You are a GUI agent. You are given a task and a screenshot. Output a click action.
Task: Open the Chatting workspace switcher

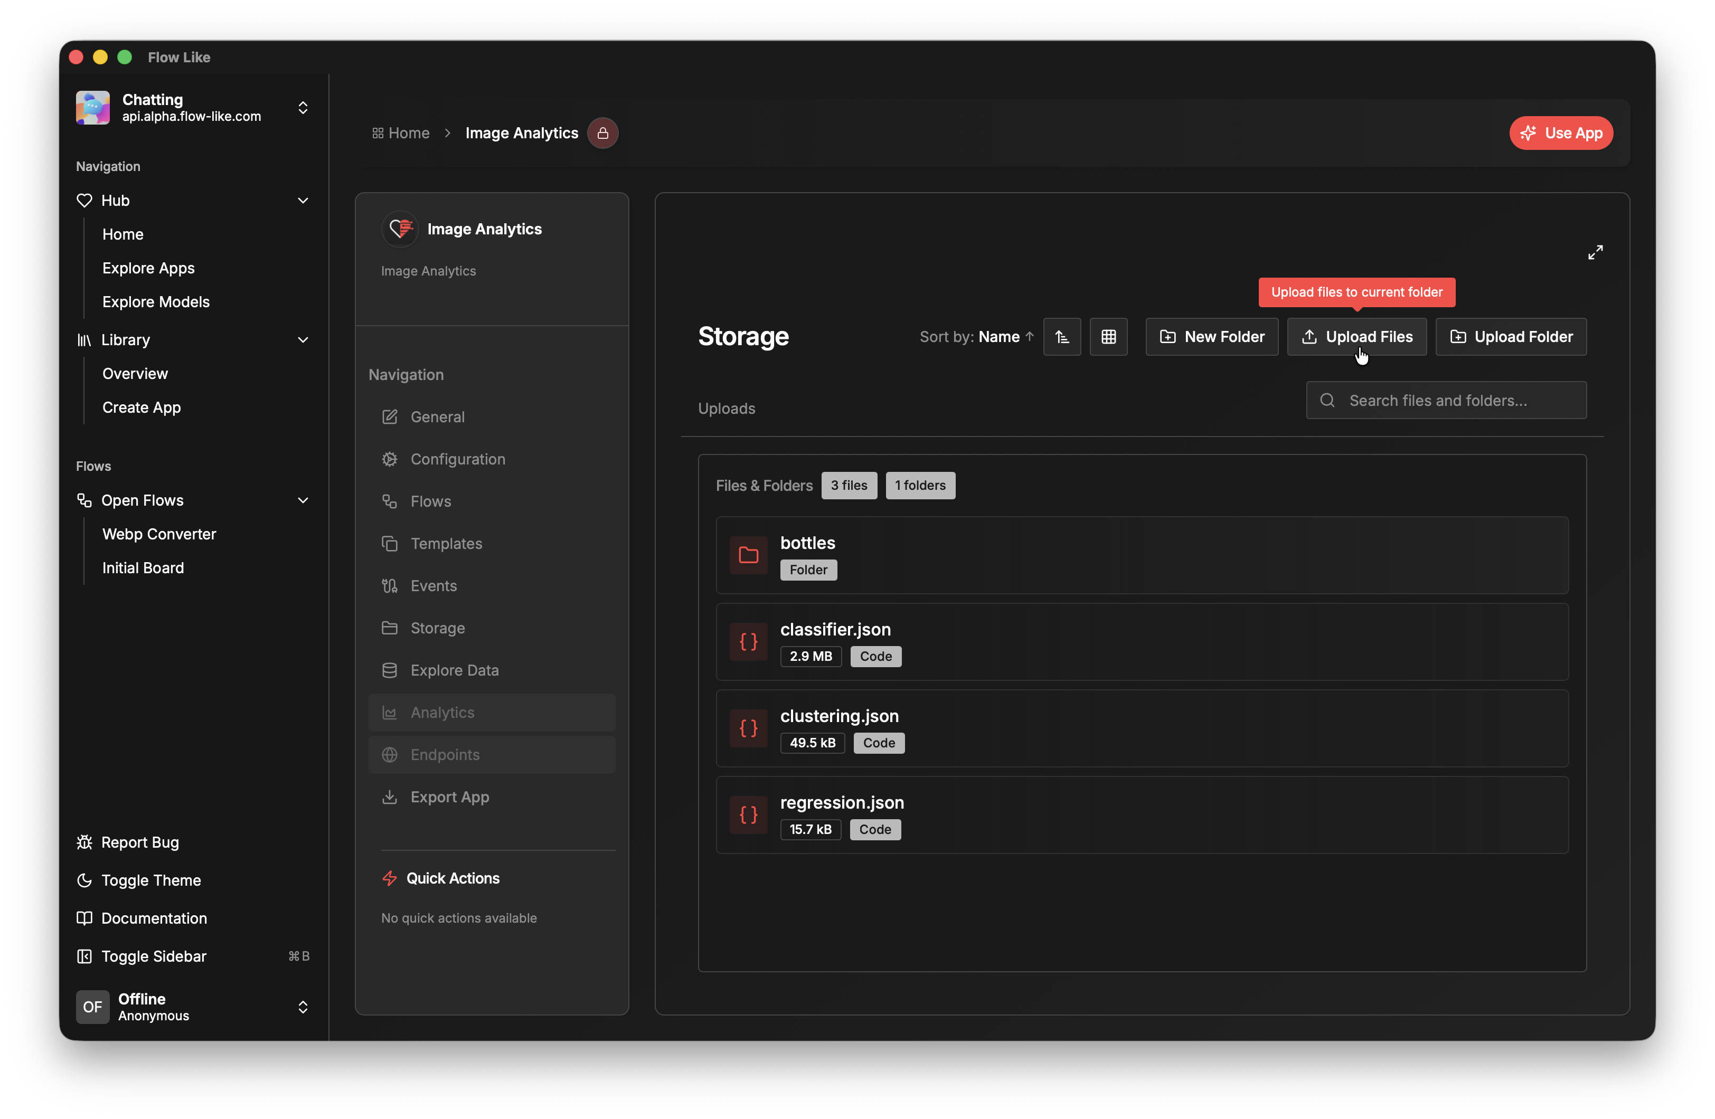pyautogui.click(x=303, y=107)
